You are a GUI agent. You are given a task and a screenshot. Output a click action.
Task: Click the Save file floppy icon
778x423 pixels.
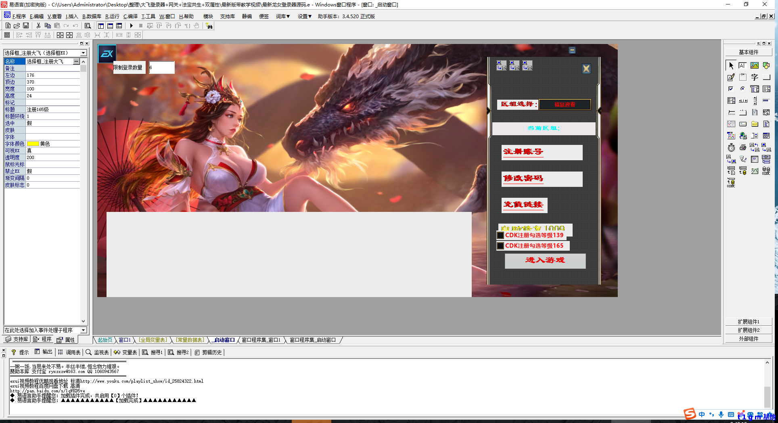26,26
